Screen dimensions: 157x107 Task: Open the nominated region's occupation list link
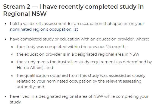pyautogui.click(x=44, y=29)
